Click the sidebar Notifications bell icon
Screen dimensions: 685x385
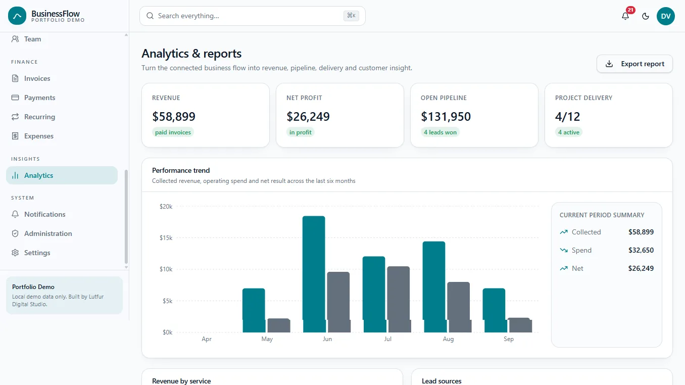[x=15, y=214]
